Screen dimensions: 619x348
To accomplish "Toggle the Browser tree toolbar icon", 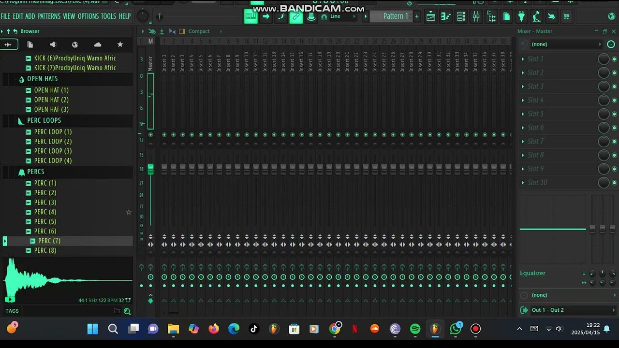I will [x=491, y=17].
